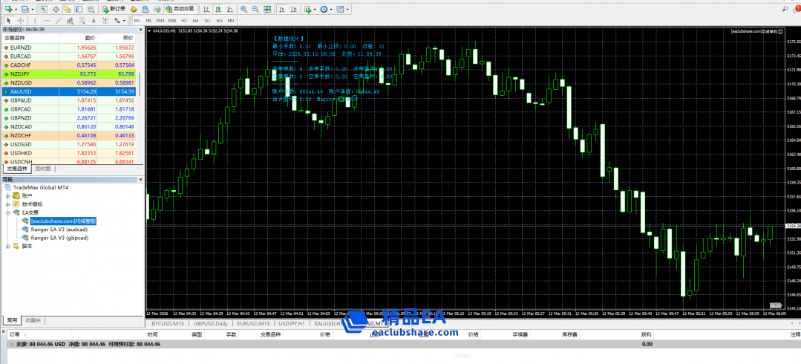Open the MetaEditor yellow book icon
Viewport: 801px width, 364px height.
(133, 9)
